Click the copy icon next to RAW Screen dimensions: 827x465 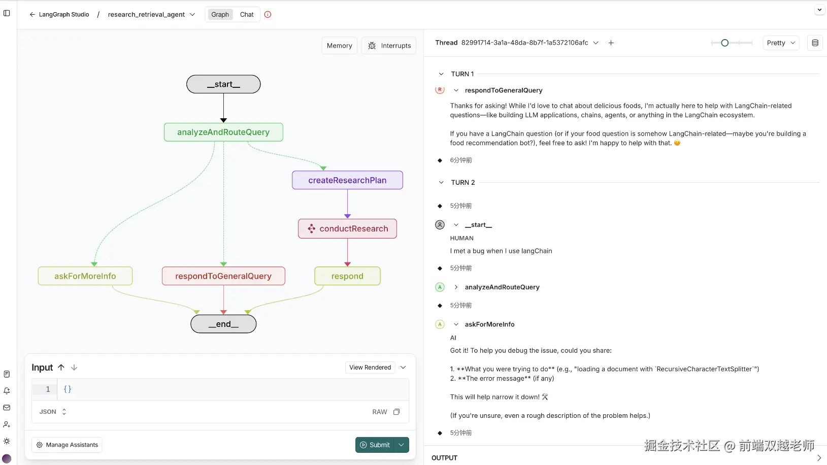396,412
